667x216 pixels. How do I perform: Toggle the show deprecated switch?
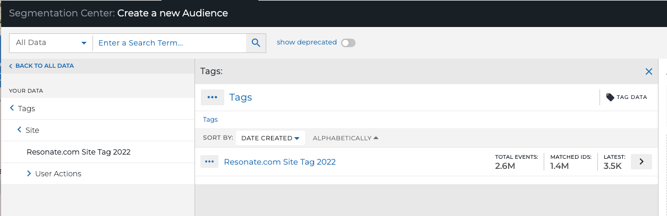tap(348, 42)
